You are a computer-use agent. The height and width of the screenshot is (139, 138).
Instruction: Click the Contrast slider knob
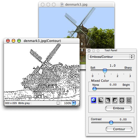tap(111, 123)
